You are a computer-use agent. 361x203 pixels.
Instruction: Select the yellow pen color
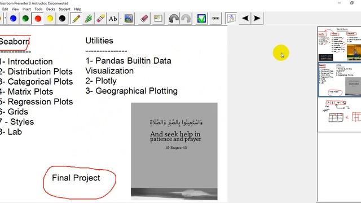click(x=50, y=19)
